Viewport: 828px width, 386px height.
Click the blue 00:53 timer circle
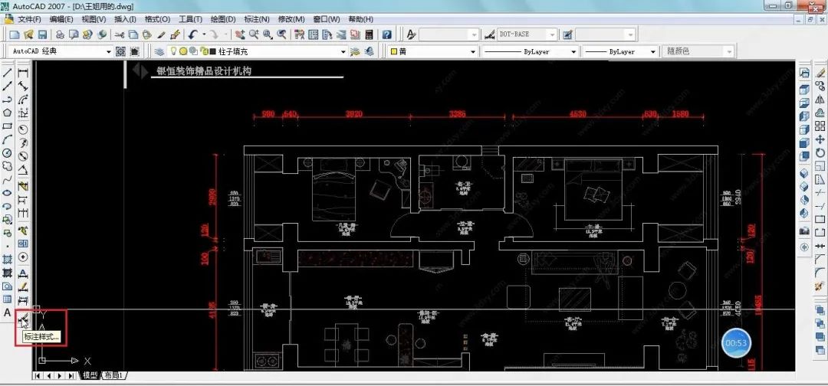[736, 343]
